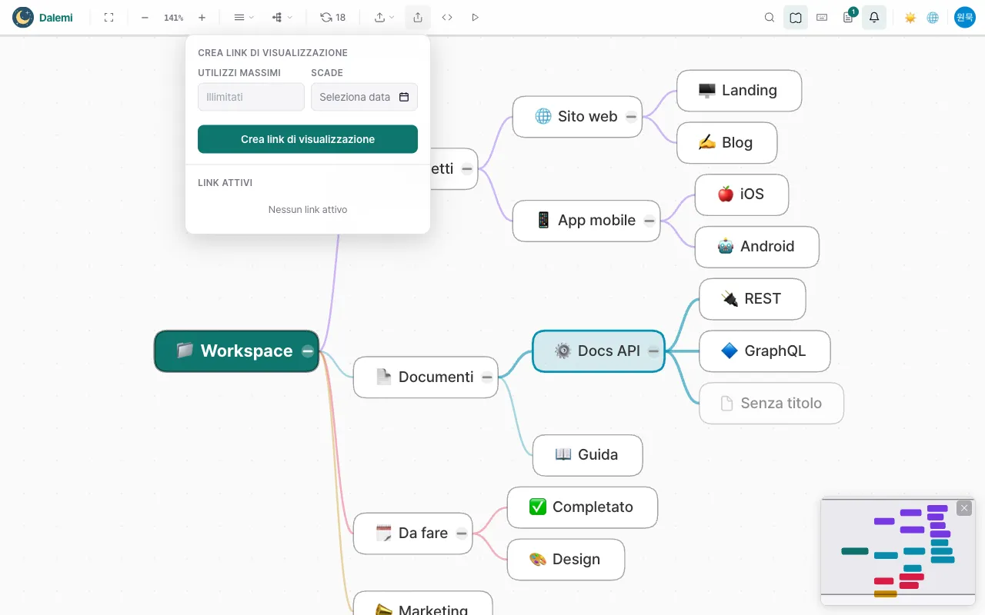Collapse the Sito web branch
985x615 pixels.
point(631,117)
